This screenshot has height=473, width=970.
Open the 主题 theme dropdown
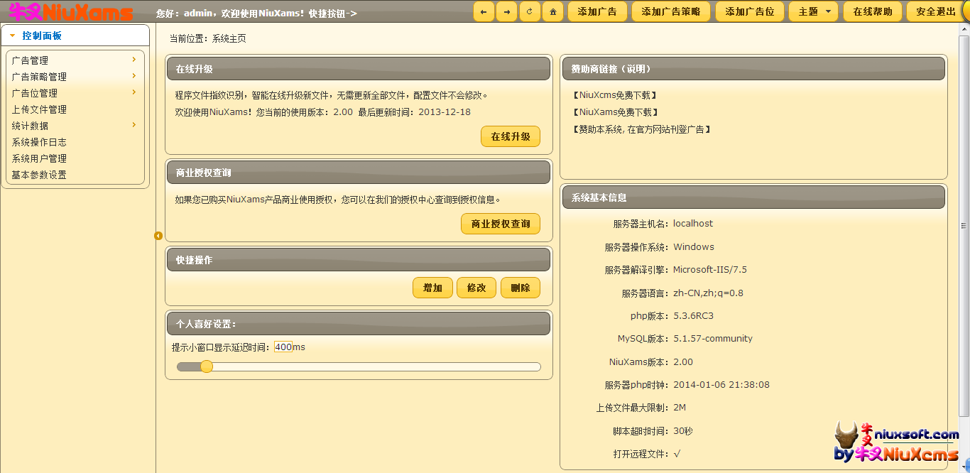(x=814, y=11)
